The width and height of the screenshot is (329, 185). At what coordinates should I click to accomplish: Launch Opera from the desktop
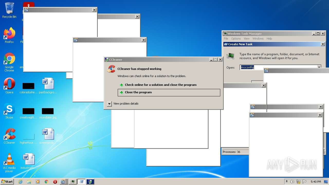pyautogui.click(x=9, y=86)
